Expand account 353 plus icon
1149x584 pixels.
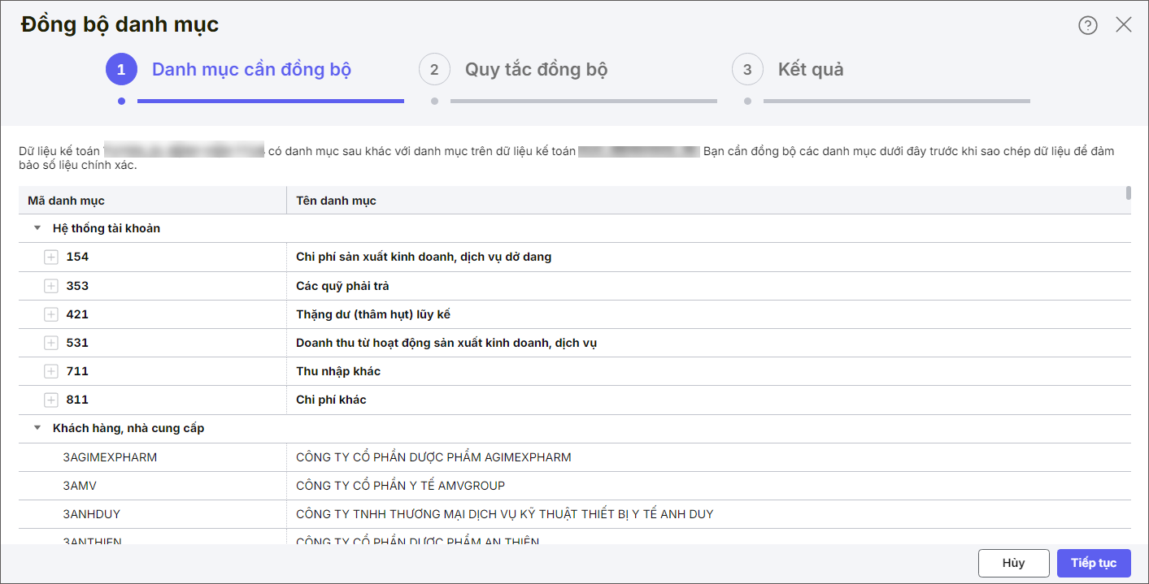[x=51, y=286]
